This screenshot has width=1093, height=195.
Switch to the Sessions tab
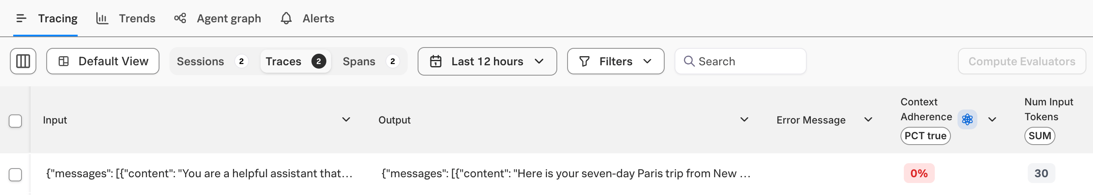pyautogui.click(x=212, y=62)
